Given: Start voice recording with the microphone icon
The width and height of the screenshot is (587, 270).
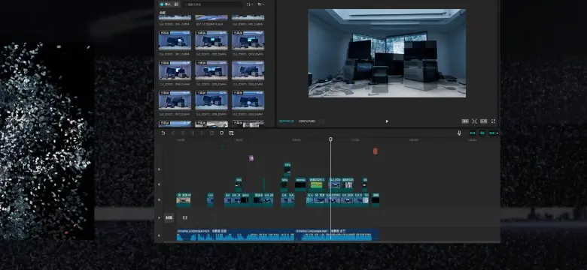Looking at the screenshot, I should tap(459, 133).
